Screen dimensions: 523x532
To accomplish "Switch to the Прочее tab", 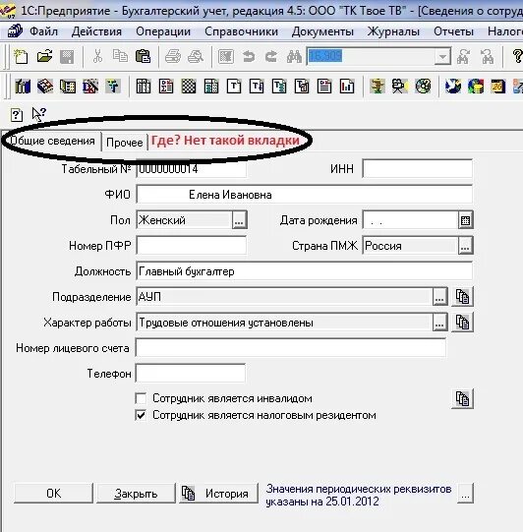I will pyautogui.click(x=124, y=143).
